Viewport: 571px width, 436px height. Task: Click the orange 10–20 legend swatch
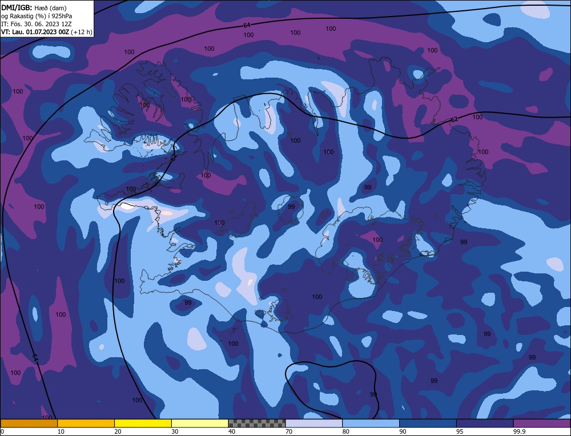tap(86, 423)
